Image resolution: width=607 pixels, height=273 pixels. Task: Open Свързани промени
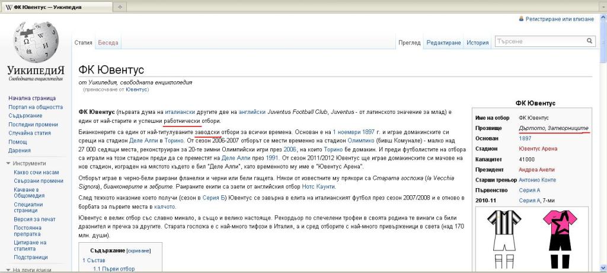coord(39,180)
